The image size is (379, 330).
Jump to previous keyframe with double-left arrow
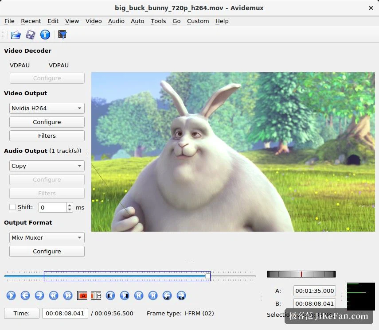(x=54, y=295)
